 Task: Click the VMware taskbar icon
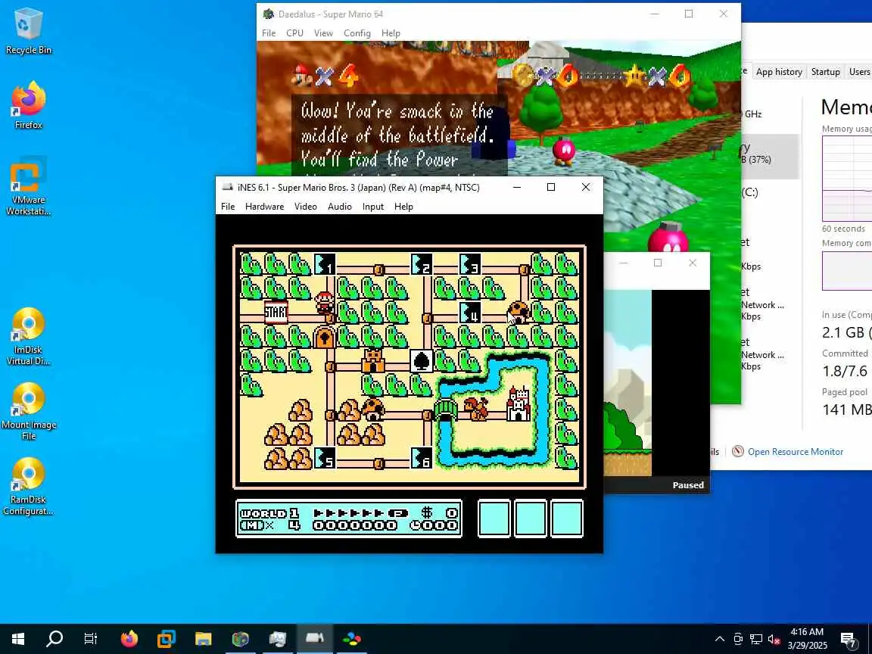[167, 638]
